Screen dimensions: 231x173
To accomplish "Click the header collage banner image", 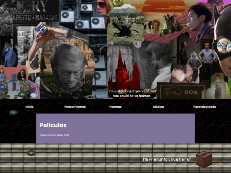I will [115, 50].
